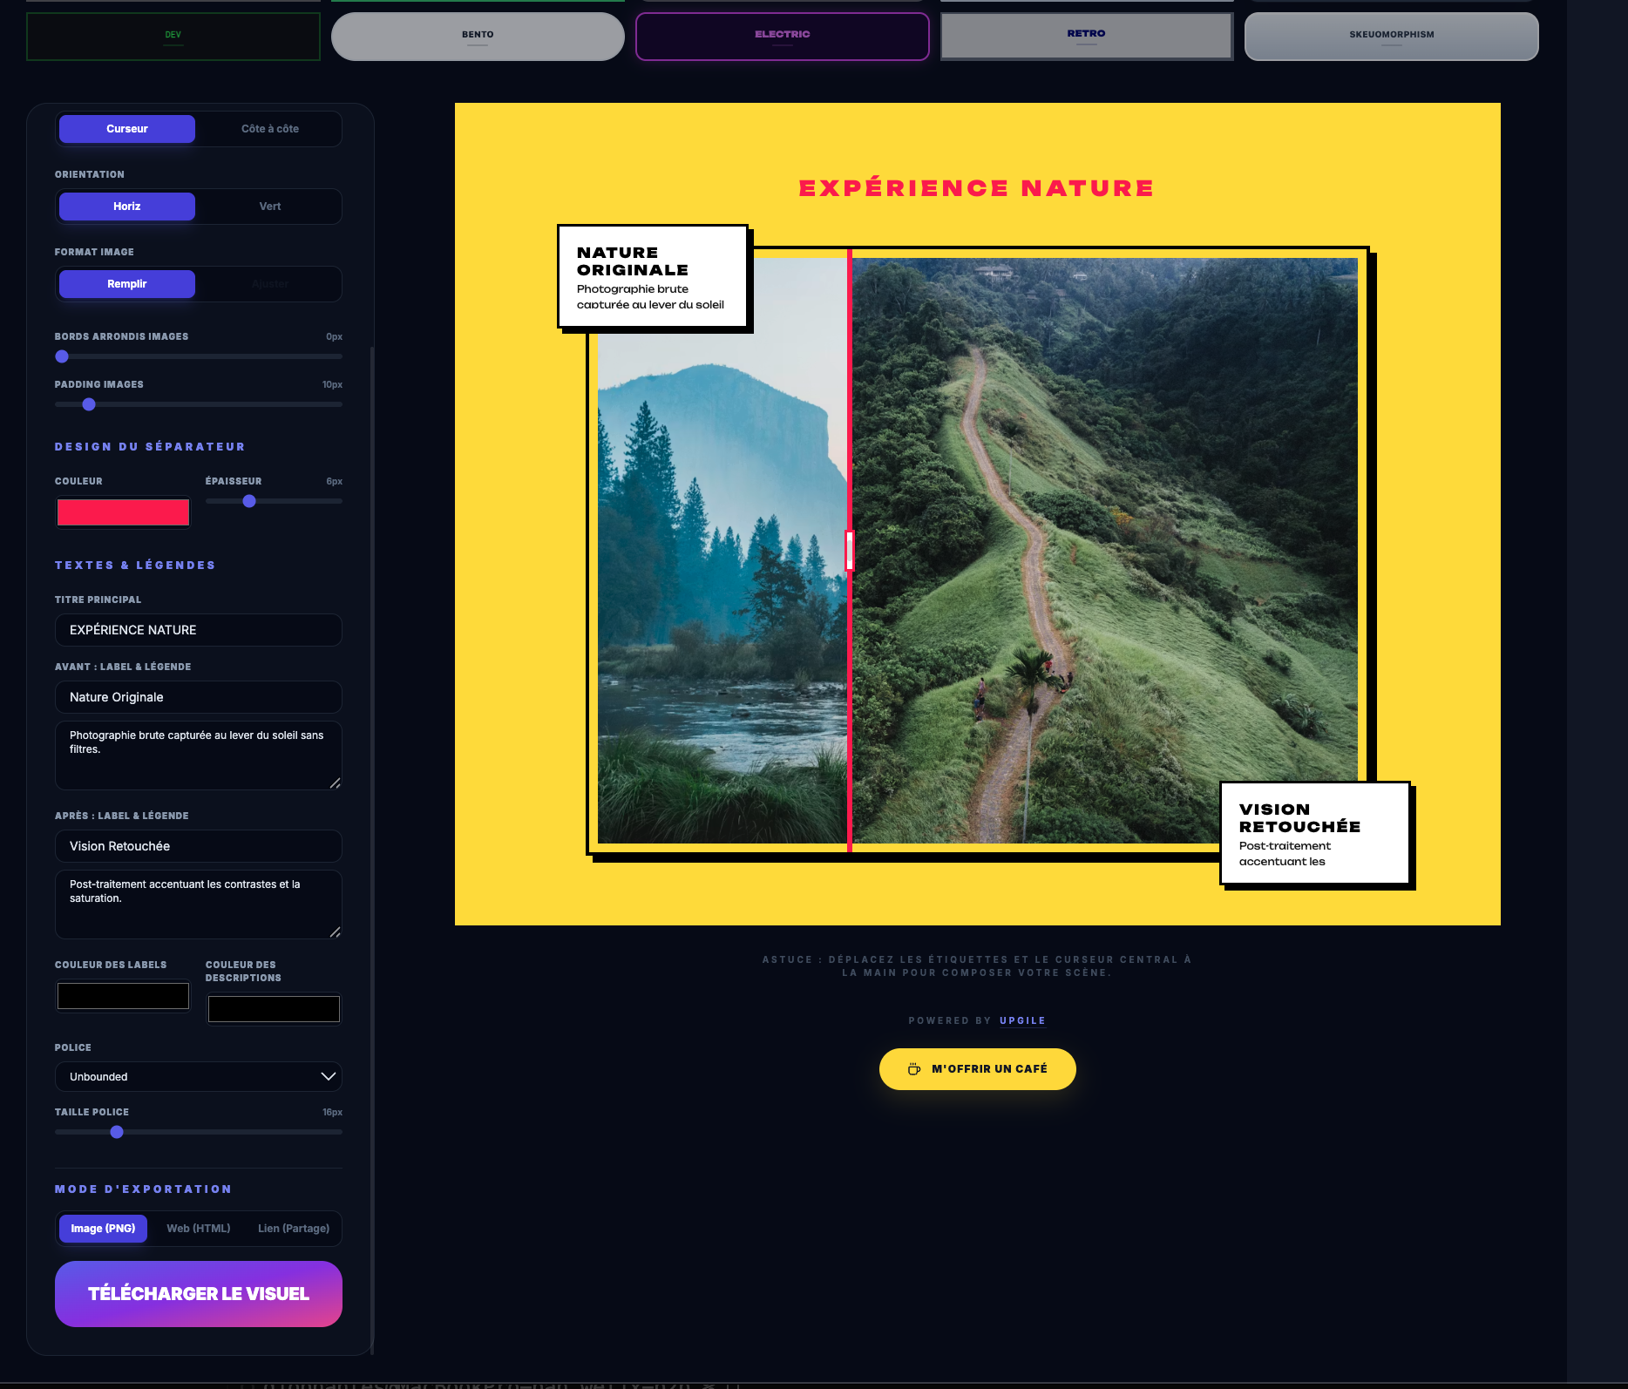Open the Unbounded police dropdown
Image resolution: width=1628 pixels, height=1389 pixels.
point(198,1076)
